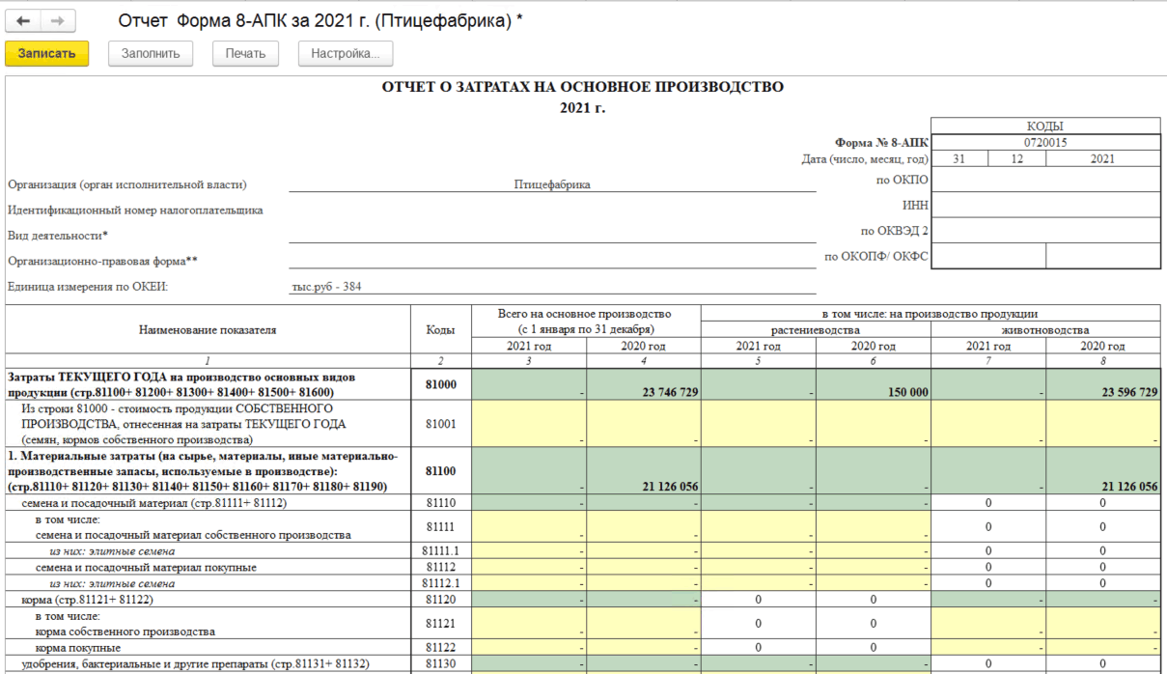
Task: Click the Коды column header of the table
Action: pyautogui.click(x=441, y=329)
